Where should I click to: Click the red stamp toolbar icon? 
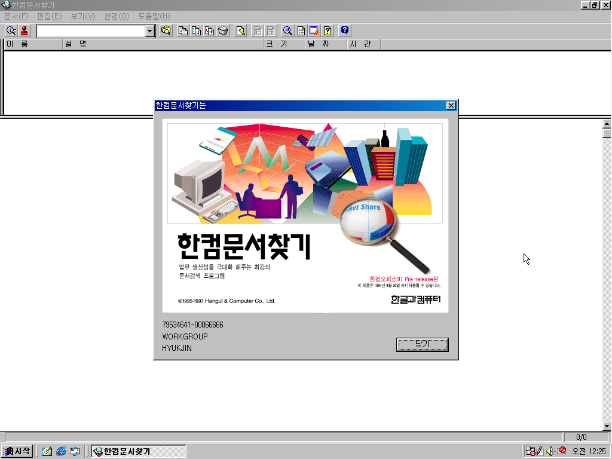pos(24,31)
